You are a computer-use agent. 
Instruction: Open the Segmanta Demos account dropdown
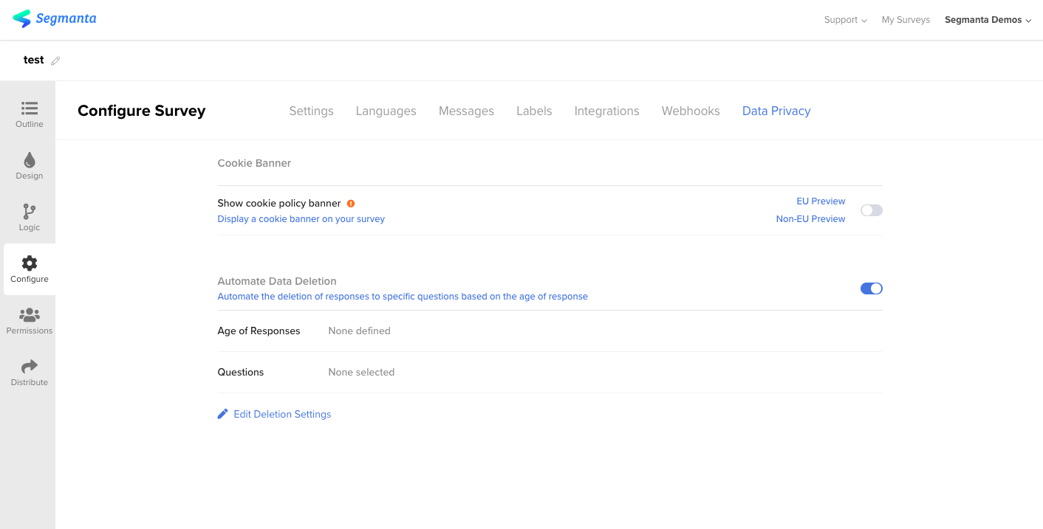point(988,20)
